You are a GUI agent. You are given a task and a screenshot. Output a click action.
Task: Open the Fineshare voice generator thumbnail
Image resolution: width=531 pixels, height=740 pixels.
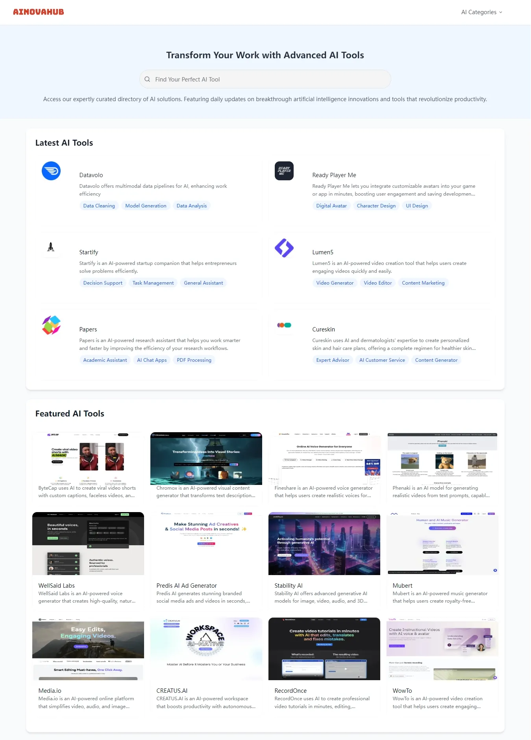pos(324,459)
